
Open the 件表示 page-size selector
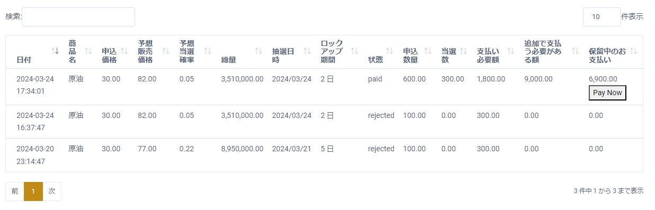point(601,17)
